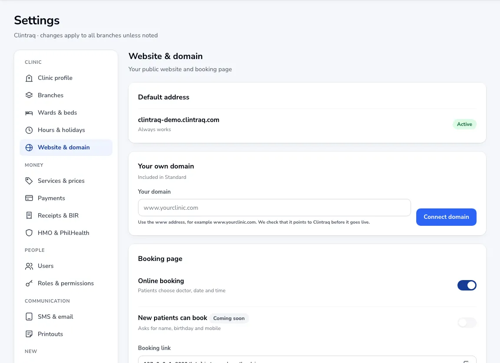Image resolution: width=500 pixels, height=363 pixels.
Task: Click the 'Patients choose doctor, date and time' text
Action: coord(182,290)
